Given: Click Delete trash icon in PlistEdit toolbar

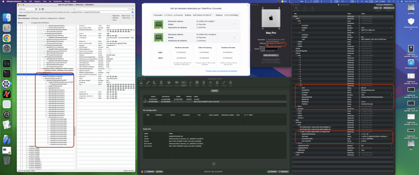Looking at the screenshot, I should 313,8.
